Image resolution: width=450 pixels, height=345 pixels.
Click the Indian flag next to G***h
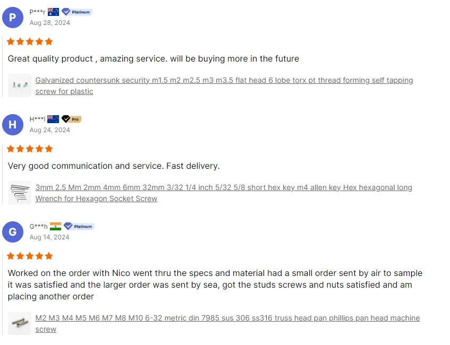point(55,226)
